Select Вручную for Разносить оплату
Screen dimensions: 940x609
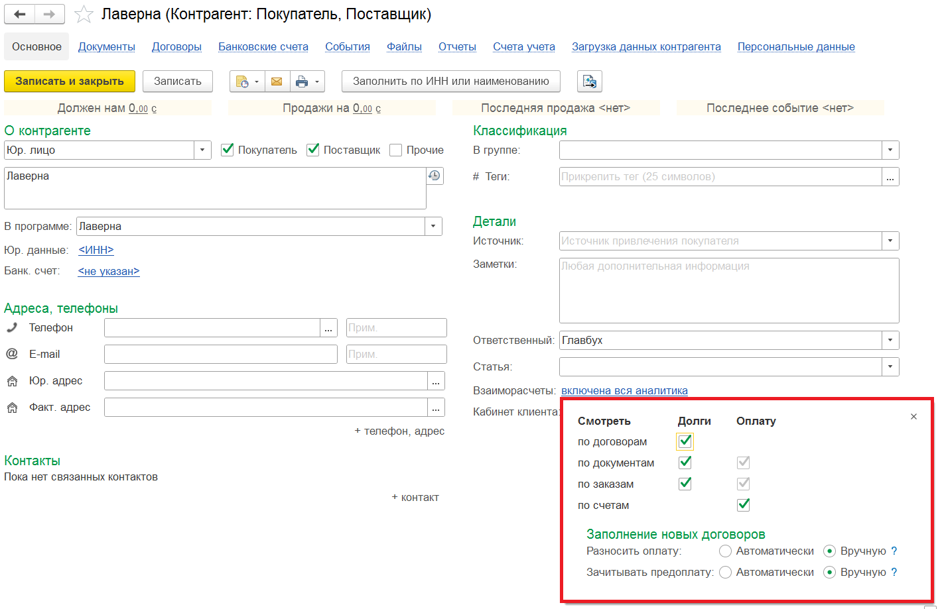(x=829, y=551)
